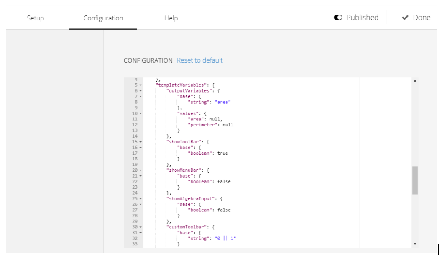Open the Setup tab
This screenshot has height=258, width=442.
coord(36,18)
